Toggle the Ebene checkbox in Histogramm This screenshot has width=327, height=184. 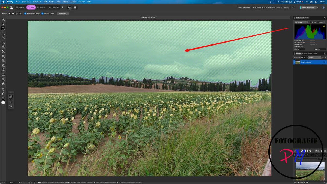pyautogui.click(x=310, y=22)
